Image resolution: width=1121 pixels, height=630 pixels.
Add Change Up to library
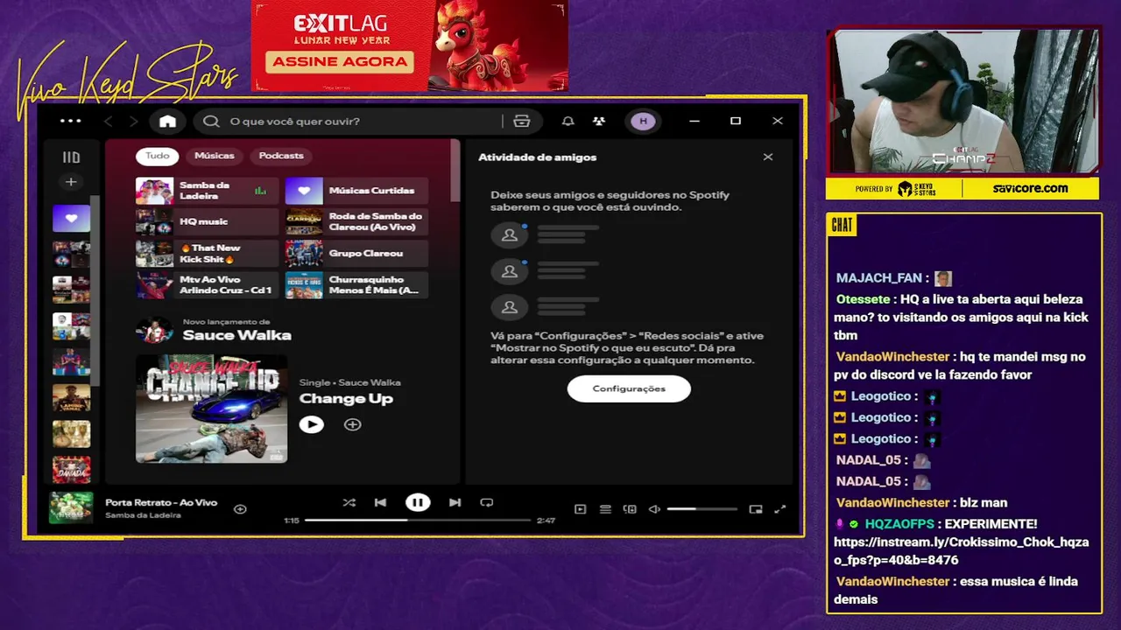tap(352, 424)
